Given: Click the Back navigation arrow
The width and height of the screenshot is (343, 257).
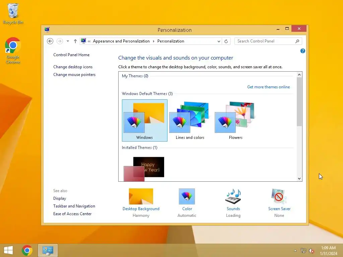Looking at the screenshot, I should [50, 41].
